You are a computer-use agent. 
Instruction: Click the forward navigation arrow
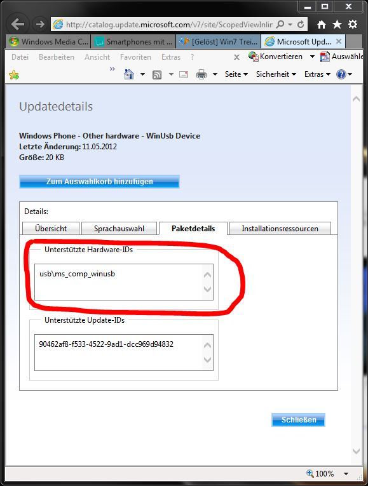point(39,24)
